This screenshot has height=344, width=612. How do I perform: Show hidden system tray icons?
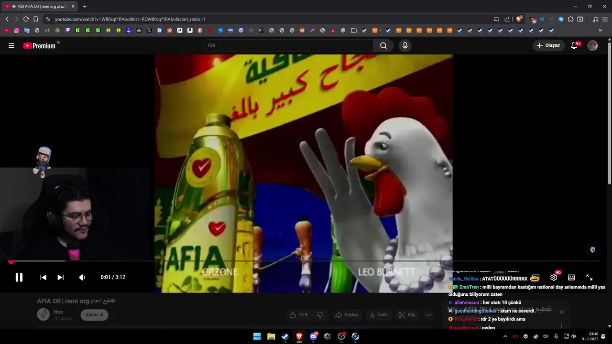coord(505,336)
